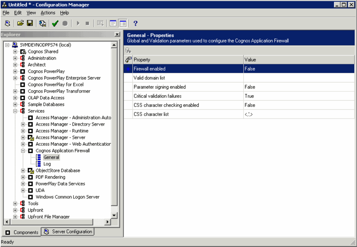The image size is (357, 247).
Task: Click the Valid domain list value field
Action: 299,78
